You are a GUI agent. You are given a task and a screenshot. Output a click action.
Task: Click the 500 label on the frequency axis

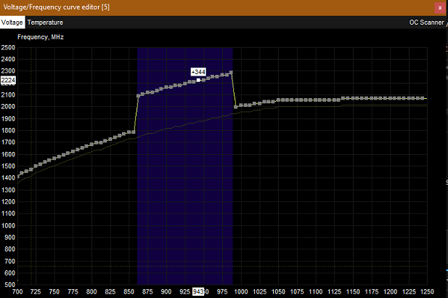pos(9,285)
